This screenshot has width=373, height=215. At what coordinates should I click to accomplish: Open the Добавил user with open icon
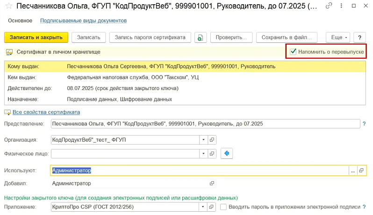click(x=212, y=183)
